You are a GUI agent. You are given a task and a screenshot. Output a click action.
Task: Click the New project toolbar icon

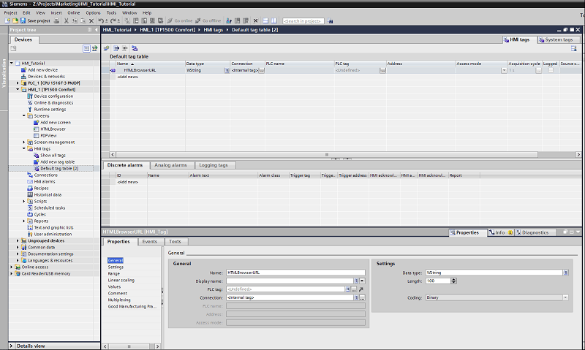click(x=7, y=21)
